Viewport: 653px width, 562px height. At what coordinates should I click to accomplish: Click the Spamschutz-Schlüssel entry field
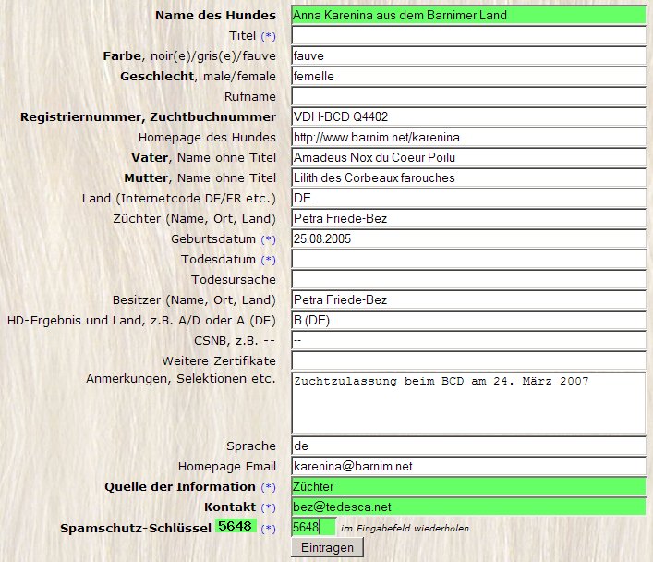pos(312,528)
